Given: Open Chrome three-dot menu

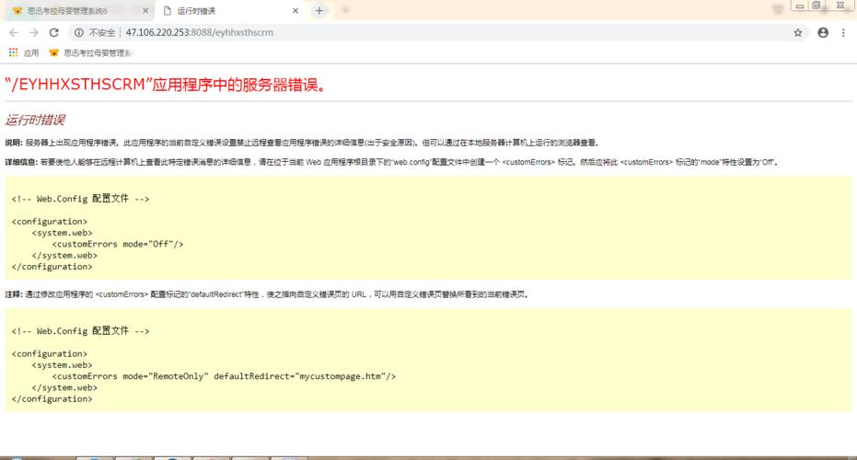Looking at the screenshot, I should [x=843, y=33].
